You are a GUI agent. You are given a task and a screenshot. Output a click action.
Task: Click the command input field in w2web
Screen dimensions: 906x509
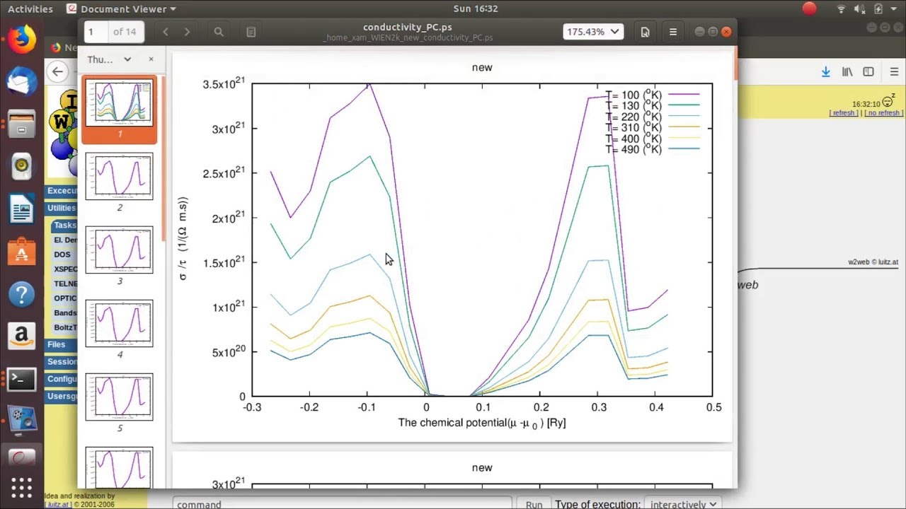click(x=343, y=504)
